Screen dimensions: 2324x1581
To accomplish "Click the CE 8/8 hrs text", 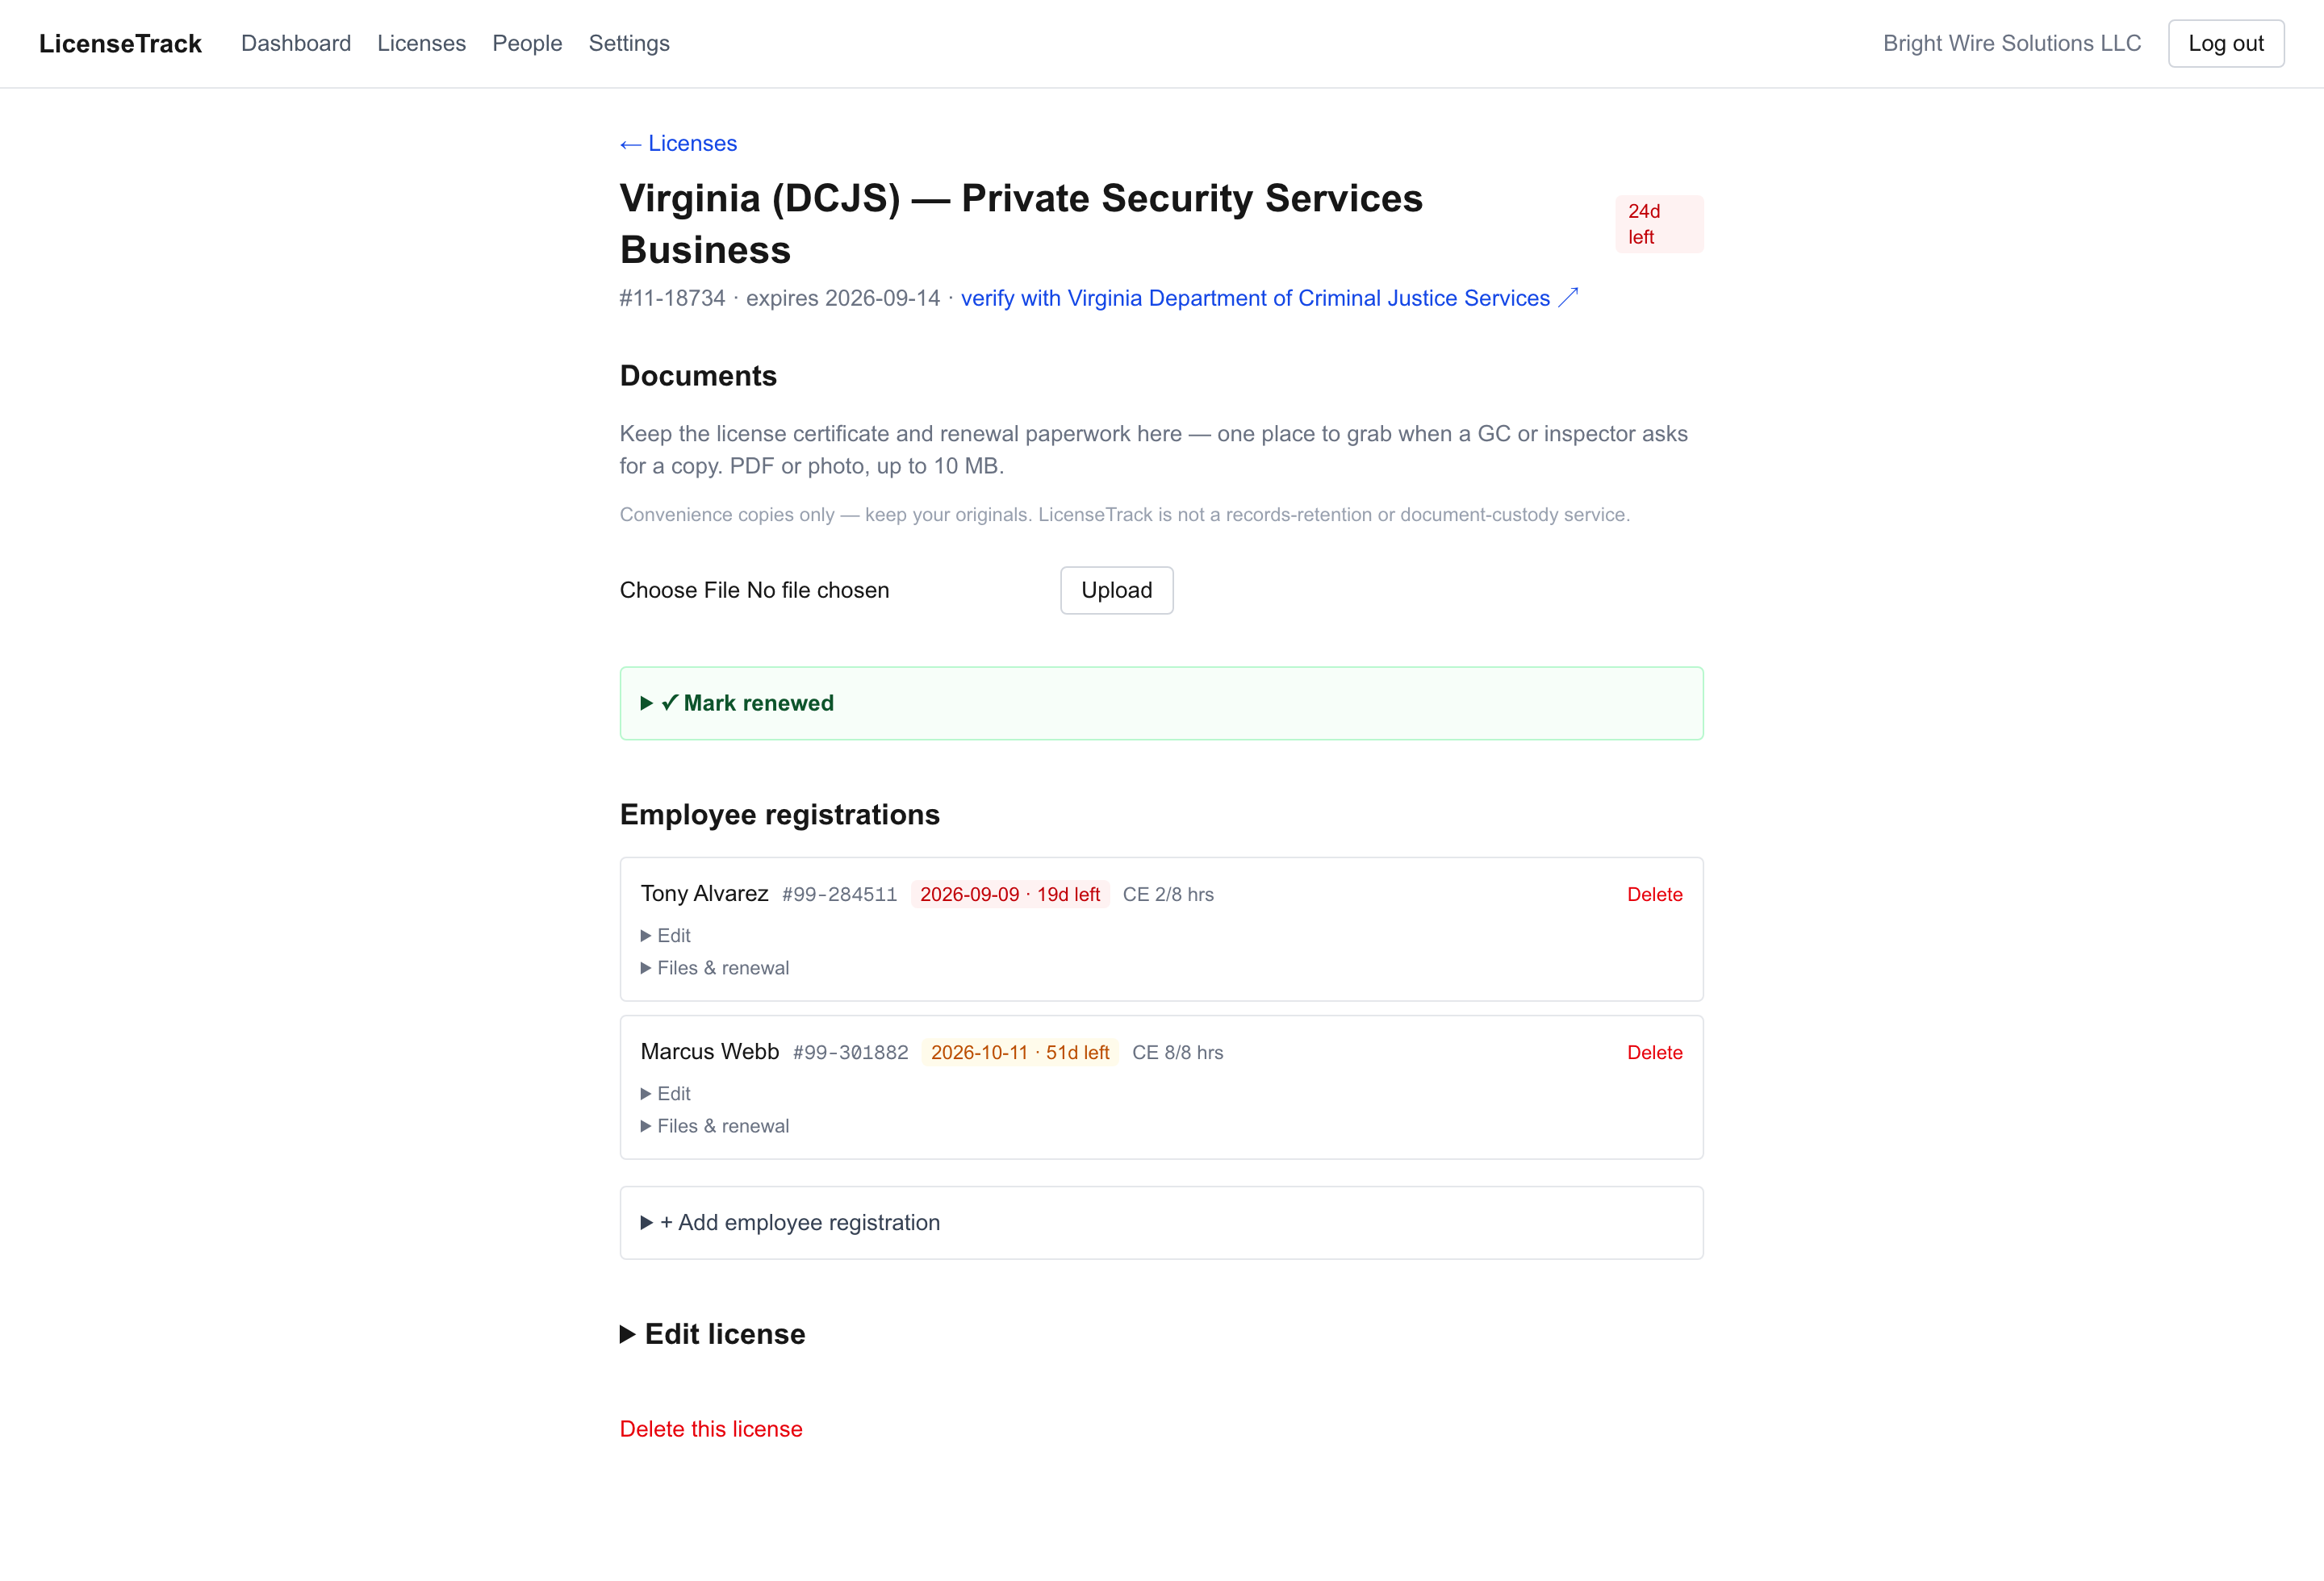I will coord(1177,1053).
